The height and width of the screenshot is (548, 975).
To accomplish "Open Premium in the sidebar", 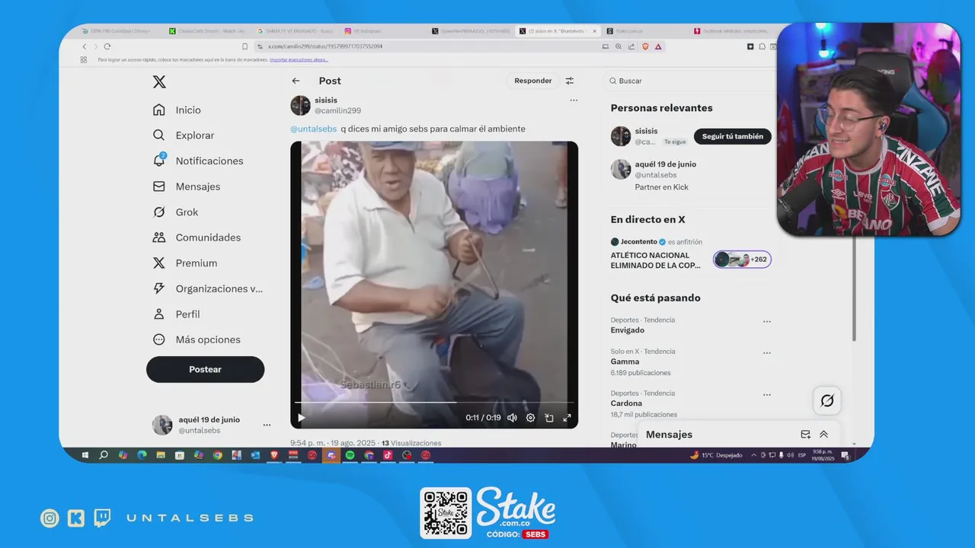I will click(185, 263).
